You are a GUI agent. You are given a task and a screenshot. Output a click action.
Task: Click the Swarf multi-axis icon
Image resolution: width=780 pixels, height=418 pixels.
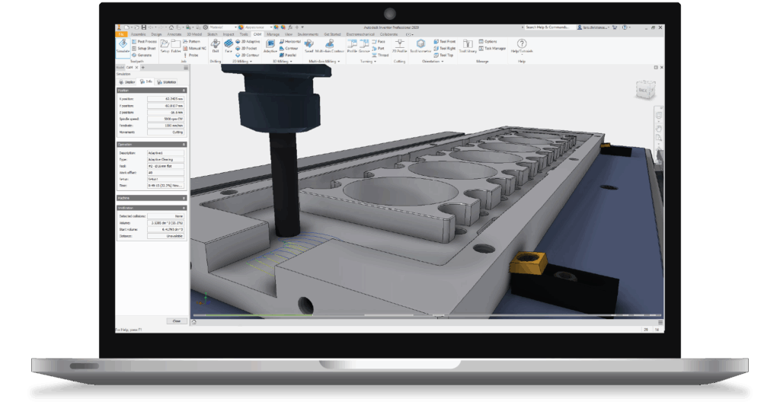pos(308,46)
